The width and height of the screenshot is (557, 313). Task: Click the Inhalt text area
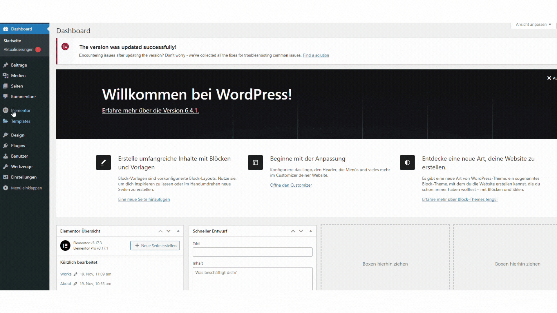252,279
